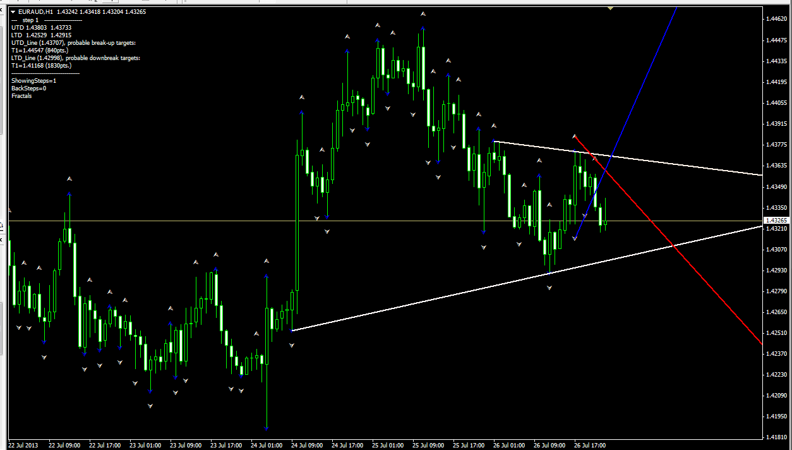
Task: Click the '25 Jul 17:00' time axis label
Action: tap(469, 445)
